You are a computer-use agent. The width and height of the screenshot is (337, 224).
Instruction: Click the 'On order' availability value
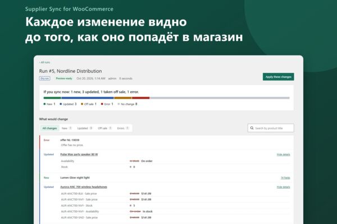pyautogui.click(x=147, y=161)
